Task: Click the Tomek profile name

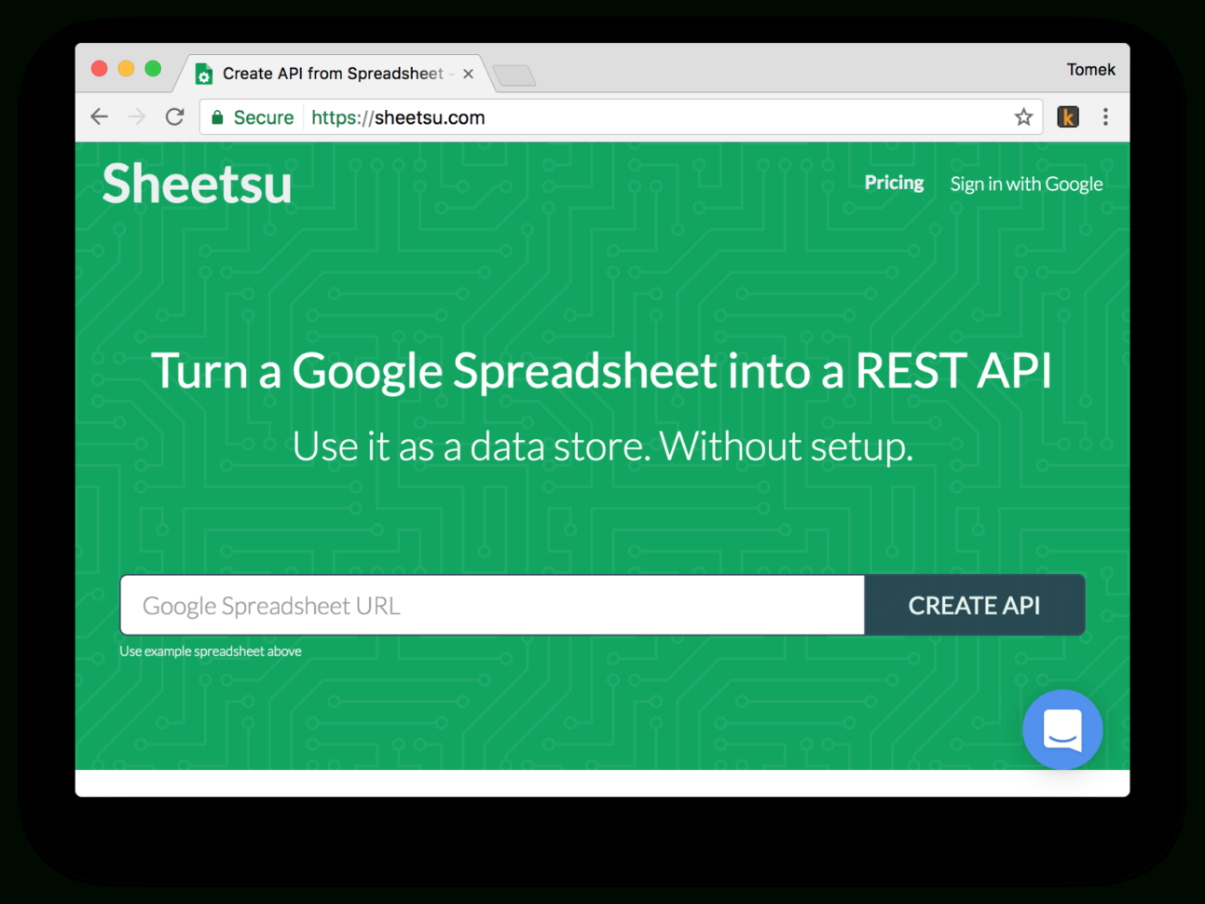Action: [x=1090, y=69]
